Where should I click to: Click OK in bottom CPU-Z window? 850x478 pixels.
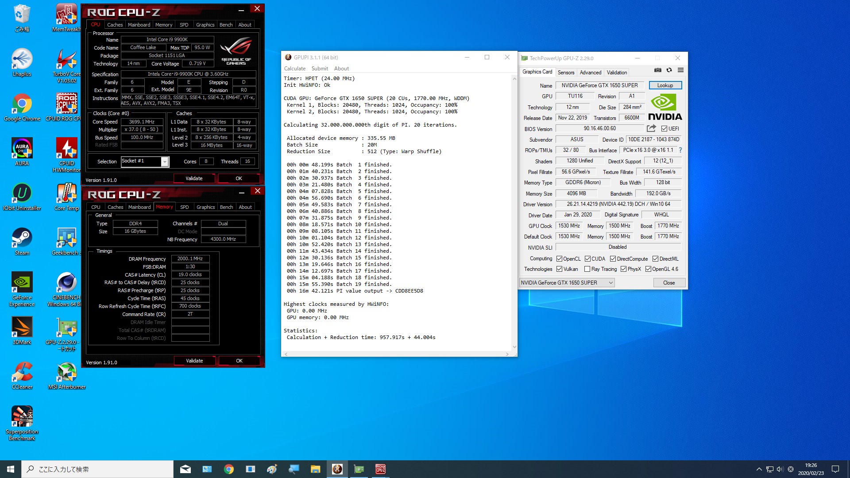(x=239, y=361)
